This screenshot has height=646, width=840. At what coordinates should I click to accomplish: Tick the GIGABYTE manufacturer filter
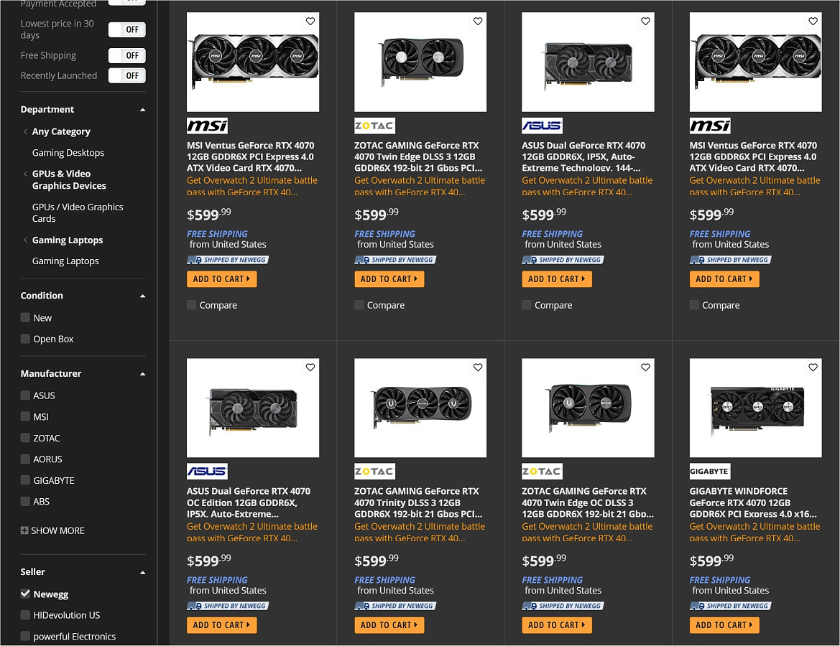click(x=25, y=480)
